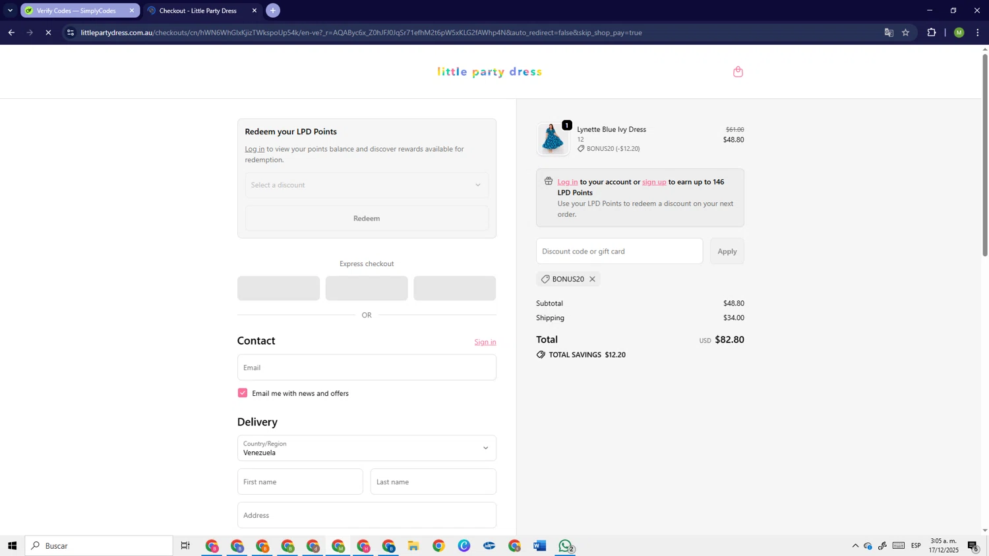Screen dimensions: 989x556
Task: Open the Select a discount dropdown
Action: tap(367, 185)
